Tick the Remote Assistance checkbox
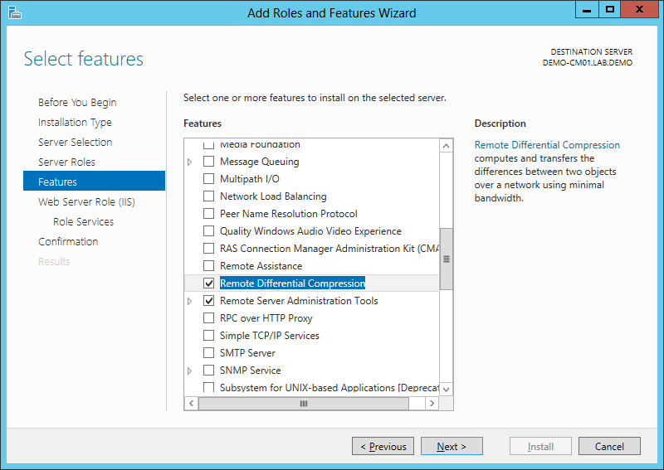Viewport: 664px width, 470px height. (x=209, y=266)
